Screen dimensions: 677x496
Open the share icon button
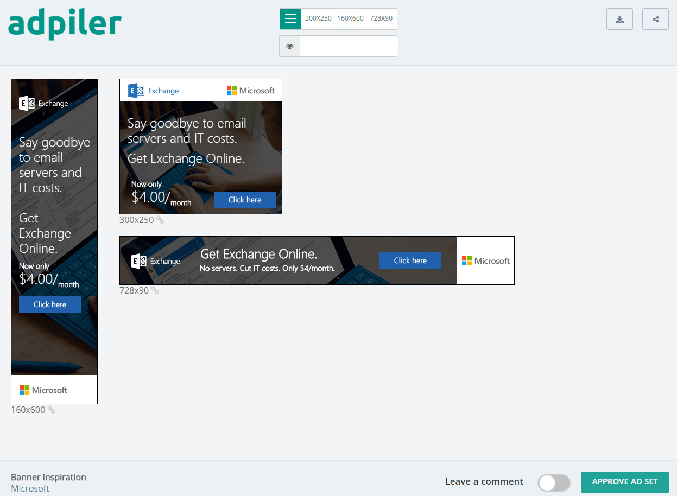click(655, 19)
